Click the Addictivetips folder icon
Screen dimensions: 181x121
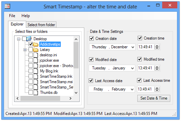36,44
